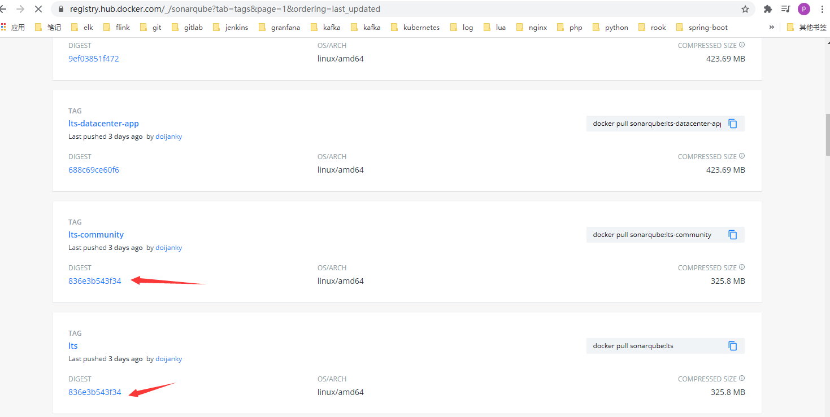Screen dimensions: 830x417
Task: Open digest 688c69ce60f6
Action: (x=94, y=170)
